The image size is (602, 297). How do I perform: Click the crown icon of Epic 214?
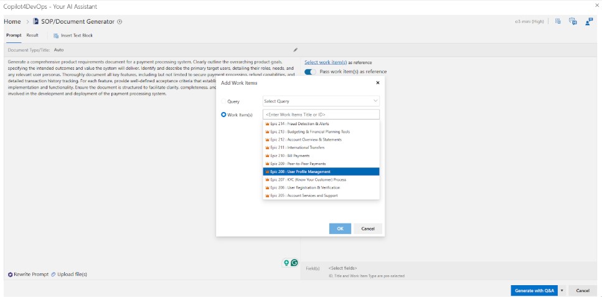coord(267,124)
